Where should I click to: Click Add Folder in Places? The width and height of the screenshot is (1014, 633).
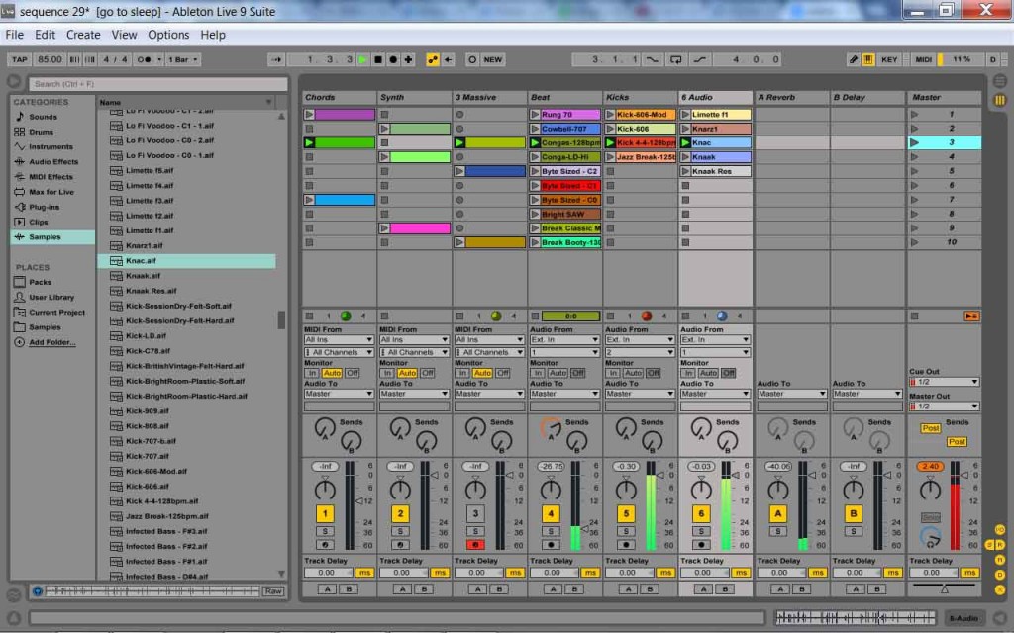pos(51,342)
